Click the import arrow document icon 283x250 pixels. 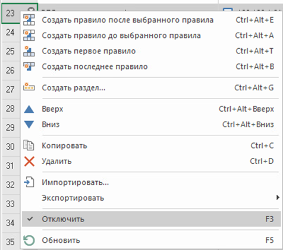click(x=29, y=182)
